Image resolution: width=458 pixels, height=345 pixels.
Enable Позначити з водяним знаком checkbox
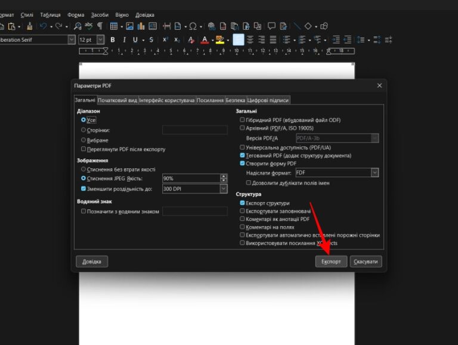pos(83,211)
